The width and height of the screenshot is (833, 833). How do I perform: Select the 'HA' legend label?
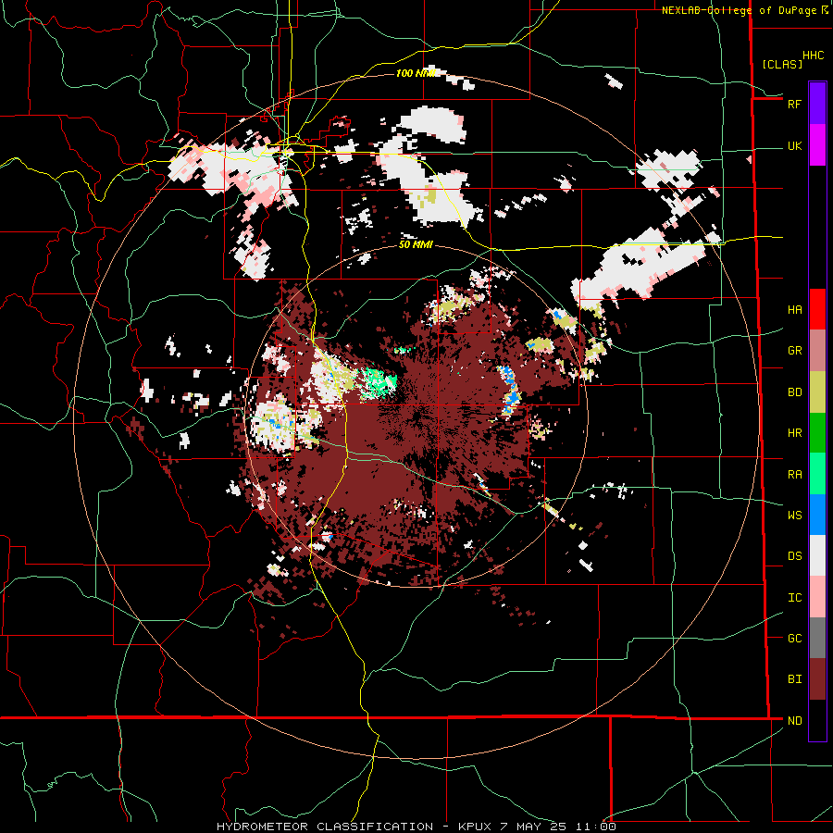point(794,310)
